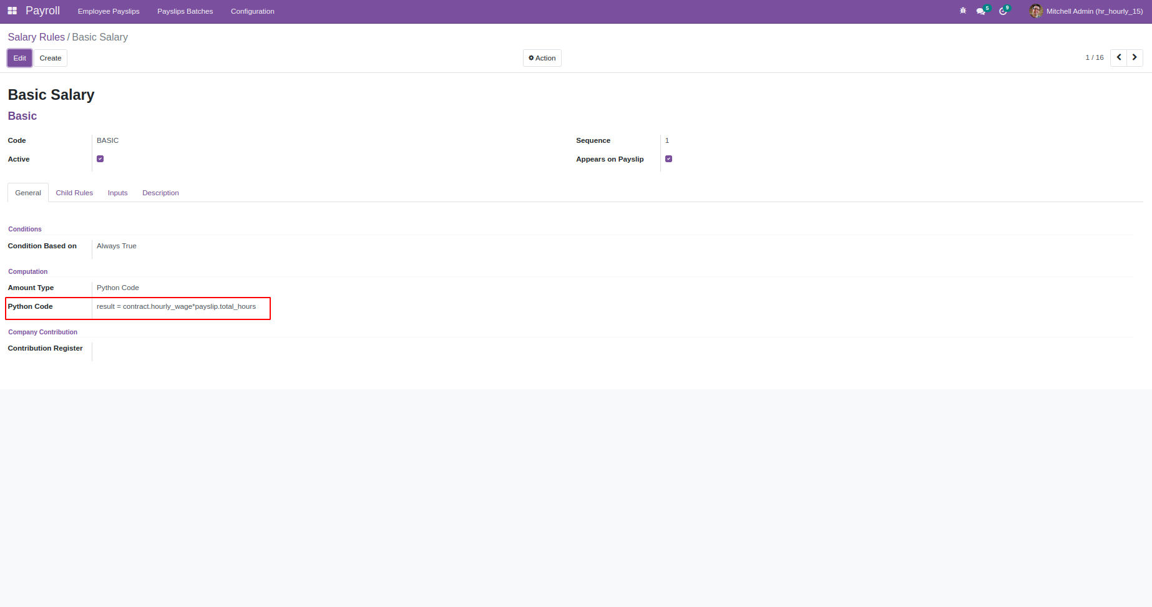Viewport: 1152px width, 607px height.
Task: Go to previous record arrow
Action: tap(1119, 57)
